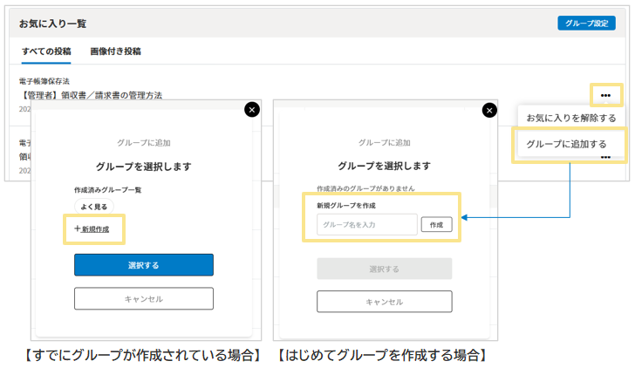Screen dimensions: 635x368
Task: Click the ＋新規作成 link
Action: (92, 228)
